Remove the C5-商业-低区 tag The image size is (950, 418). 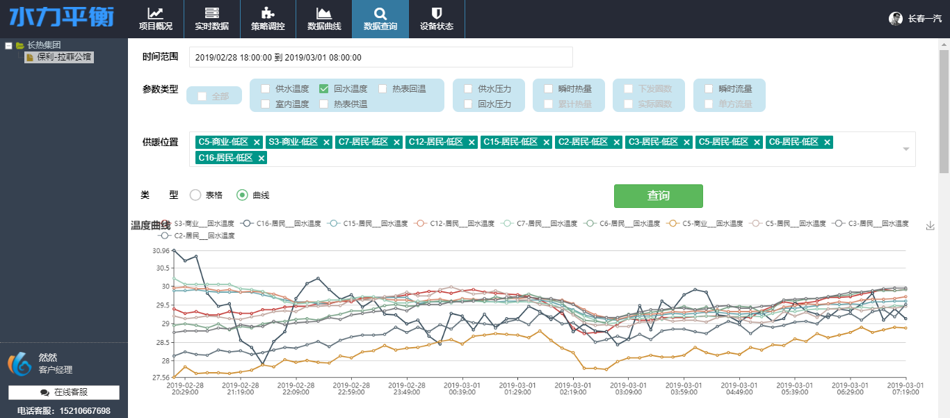[x=257, y=142]
